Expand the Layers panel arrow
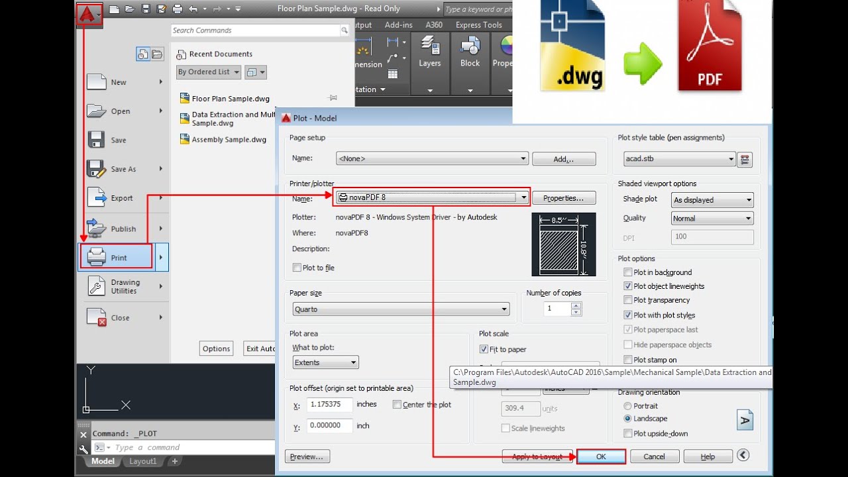This screenshot has height=477, width=848. [430, 90]
